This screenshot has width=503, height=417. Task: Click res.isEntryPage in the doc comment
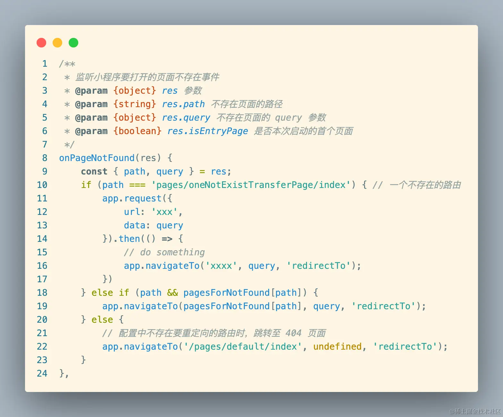coord(208,131)
